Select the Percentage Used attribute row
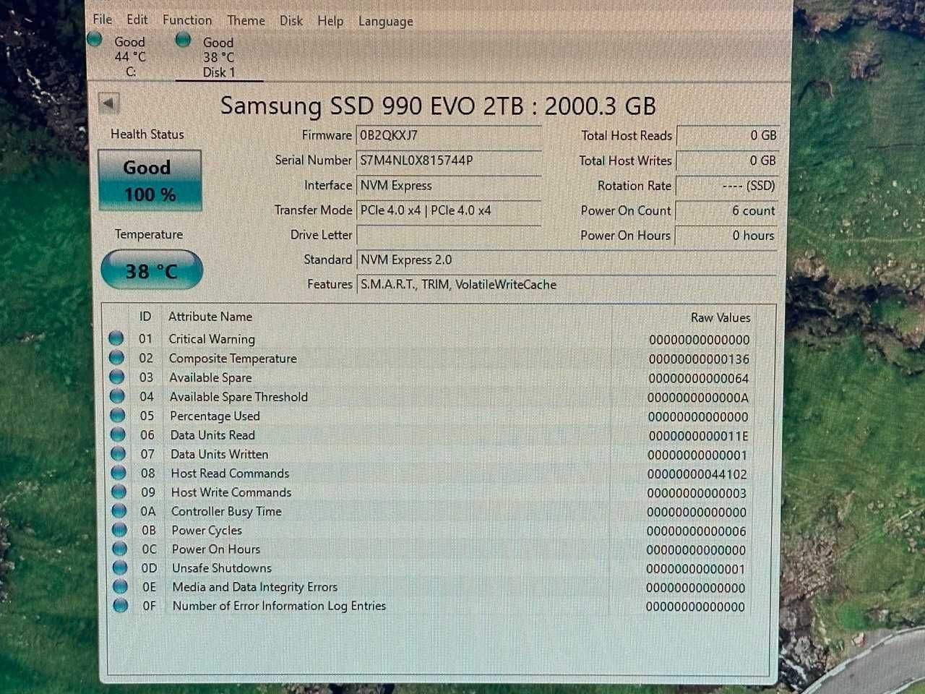Image resolution: width=925 pixels, height=694 pixels. click(430, 416)
